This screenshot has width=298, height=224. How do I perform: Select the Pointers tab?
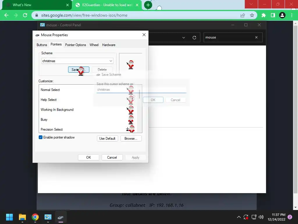(56, 44)
